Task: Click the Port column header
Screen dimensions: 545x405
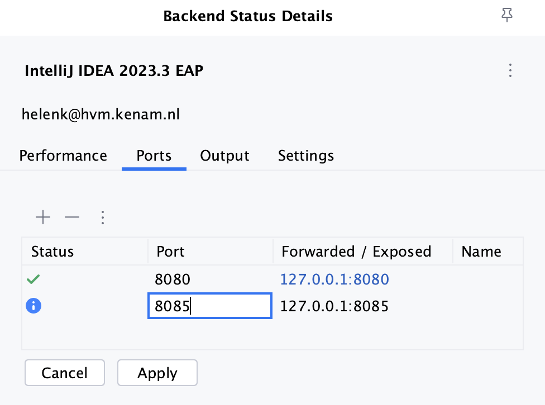Action: click(x=170, y=252)
